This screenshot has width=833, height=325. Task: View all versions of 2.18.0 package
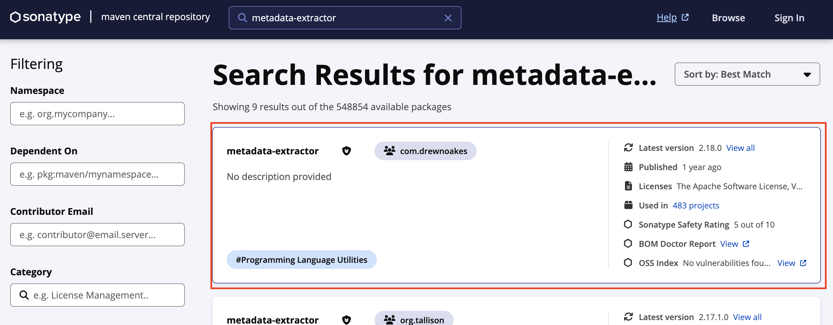740,148
